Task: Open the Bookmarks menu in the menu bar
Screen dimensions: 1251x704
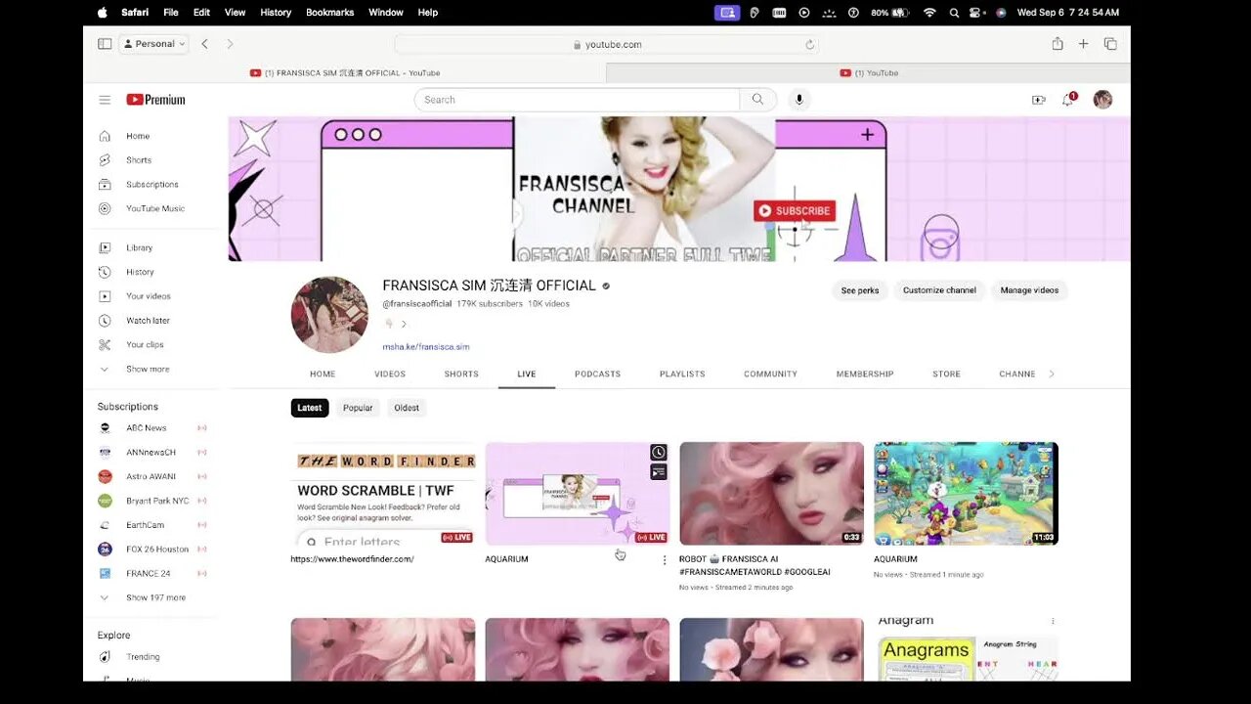Action: (329, 13)
